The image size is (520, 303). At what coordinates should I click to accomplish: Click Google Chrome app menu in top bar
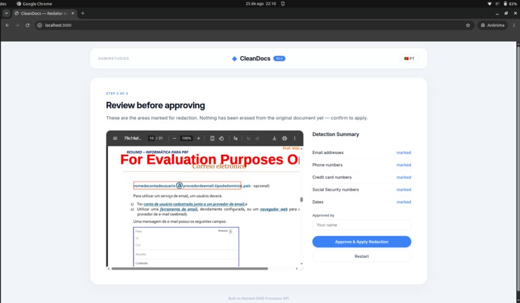(x=34, y=4)
